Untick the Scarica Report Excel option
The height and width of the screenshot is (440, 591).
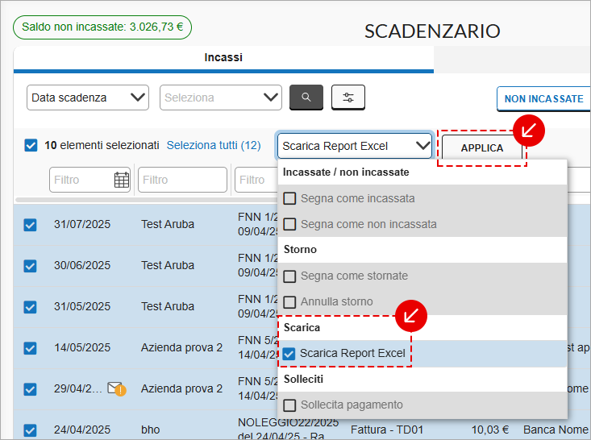(289, 354)
